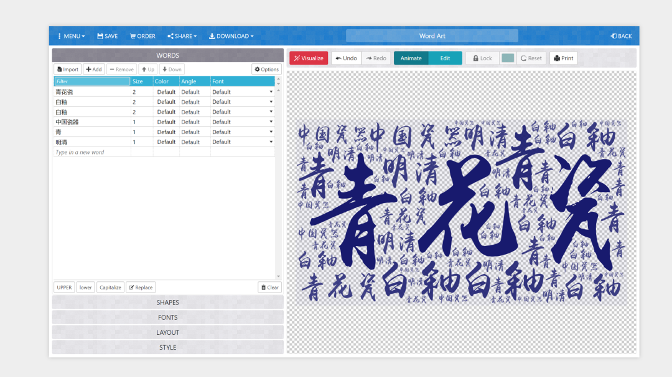This screenshot has width=672, height=377.
Task: Import words into the list
Action: click(x=67, y=70)
